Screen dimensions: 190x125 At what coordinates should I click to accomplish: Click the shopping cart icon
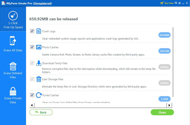click(162, 3)
